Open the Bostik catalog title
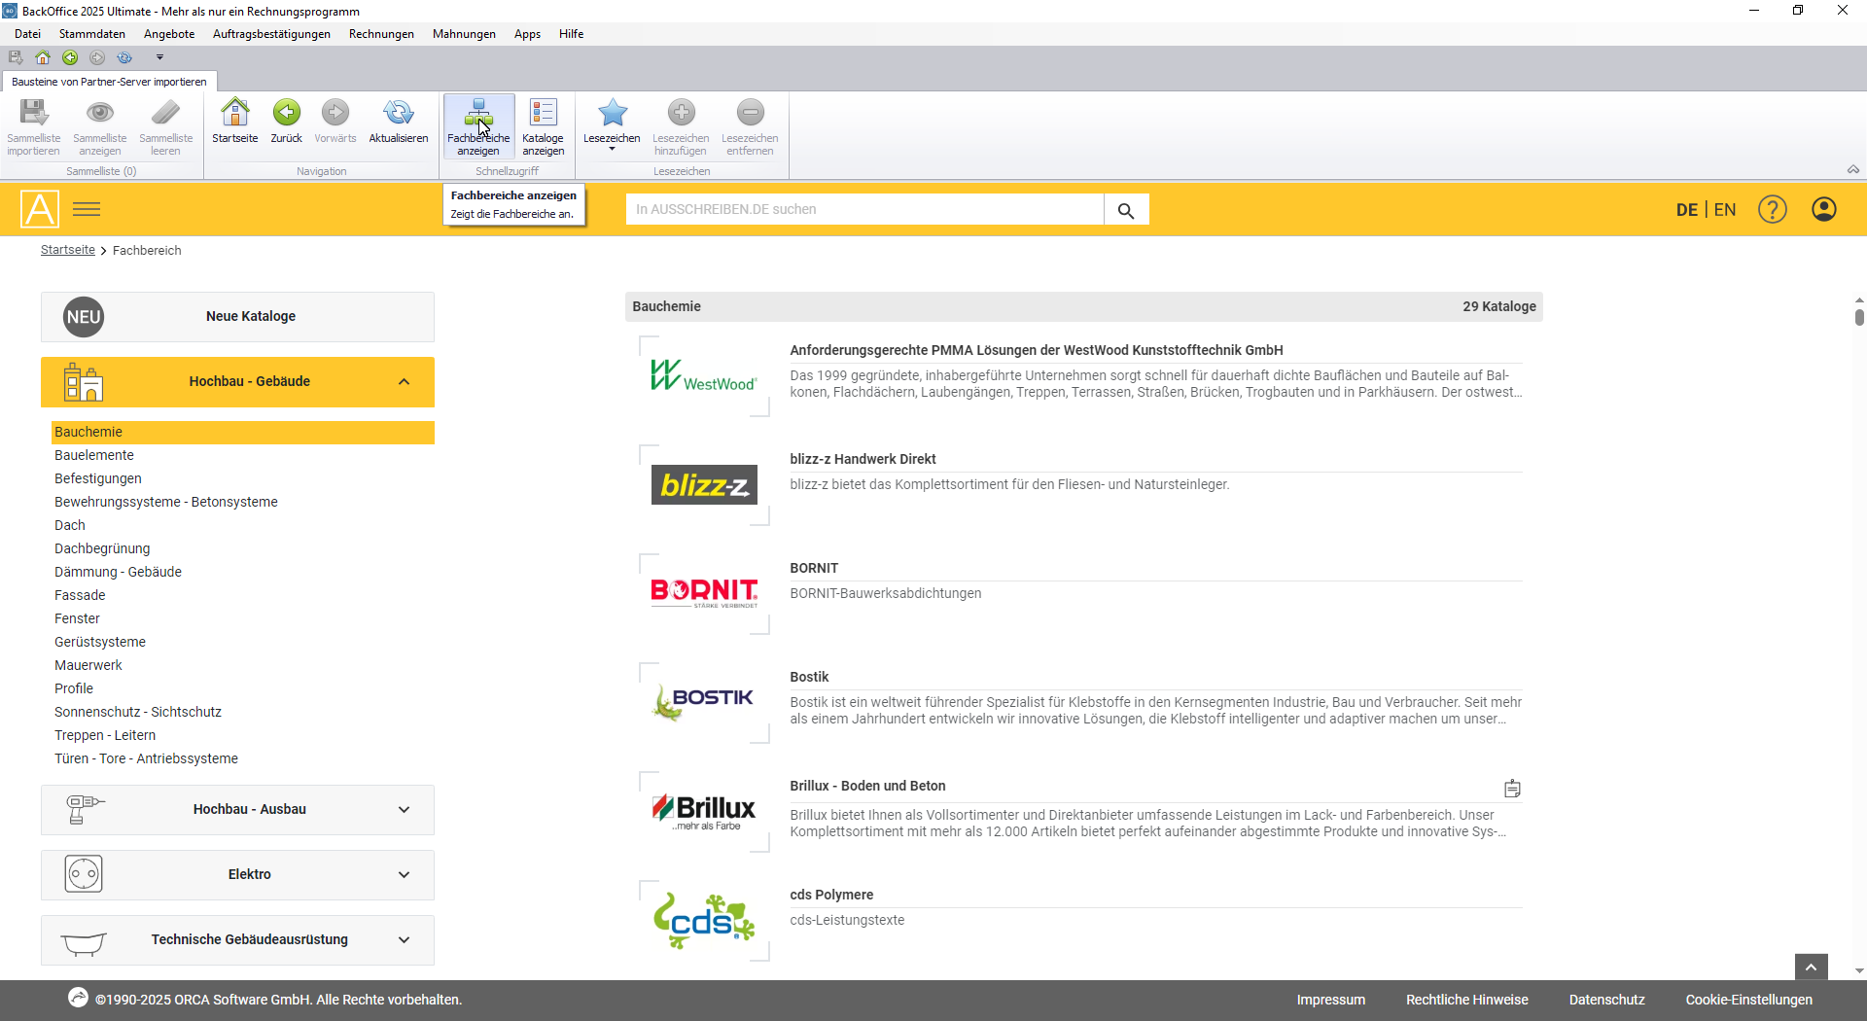The width and height of the screenshot is (1867, 1021). pyautogui.click(x=809, y=677)
